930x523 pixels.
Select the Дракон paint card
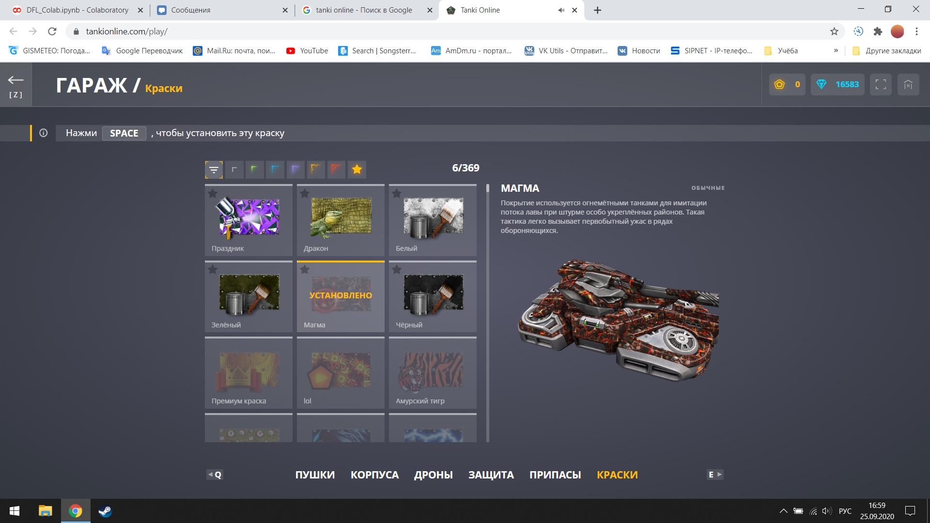click(341, 220)
